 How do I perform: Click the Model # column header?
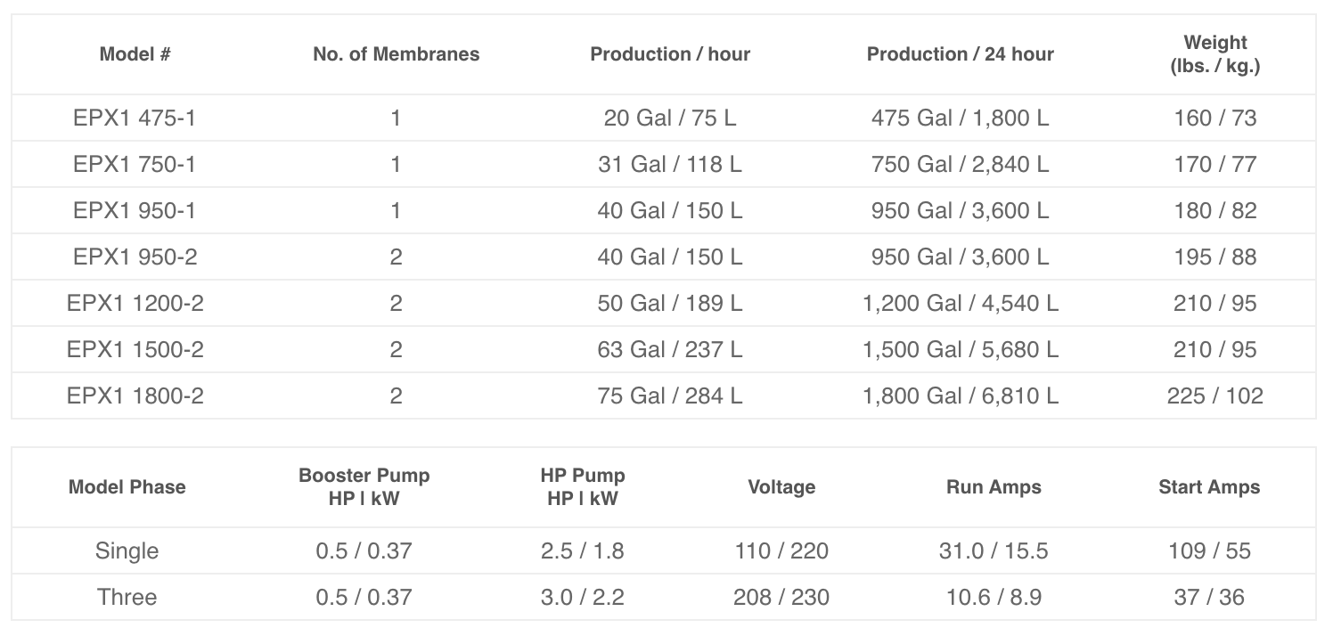135,54
